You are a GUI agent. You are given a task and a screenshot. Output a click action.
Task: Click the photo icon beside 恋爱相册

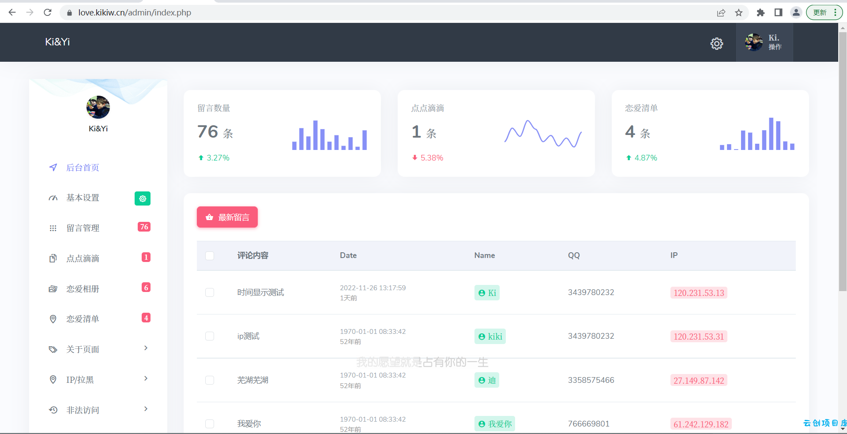click(x=53, y=289)
